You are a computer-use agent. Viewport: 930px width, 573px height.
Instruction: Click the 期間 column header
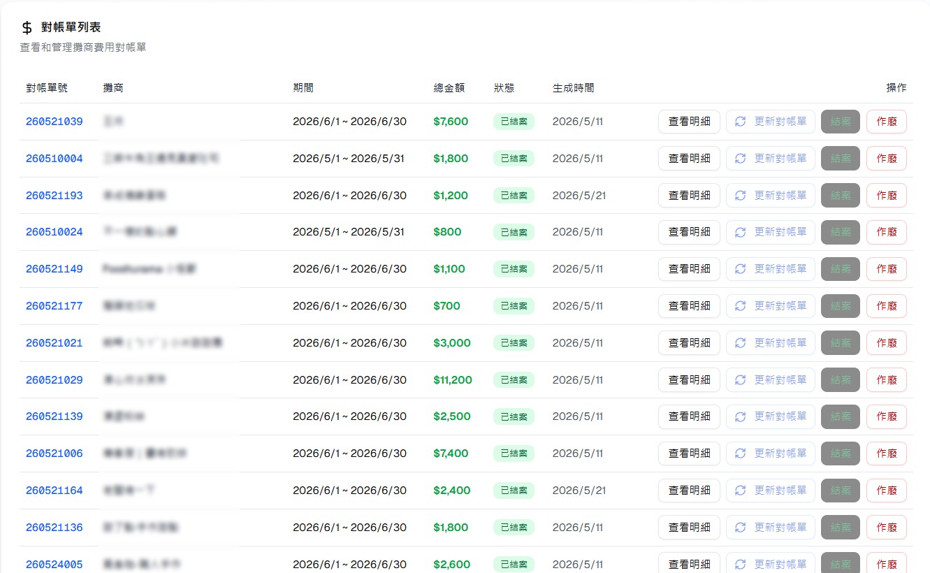click(x=303, y=88)
